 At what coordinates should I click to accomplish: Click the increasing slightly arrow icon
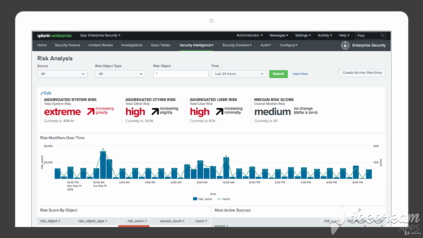click(x=155, y=111)
